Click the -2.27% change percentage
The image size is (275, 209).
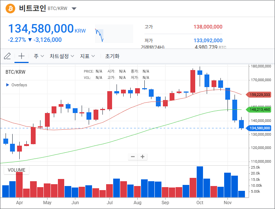pos(17,40)
